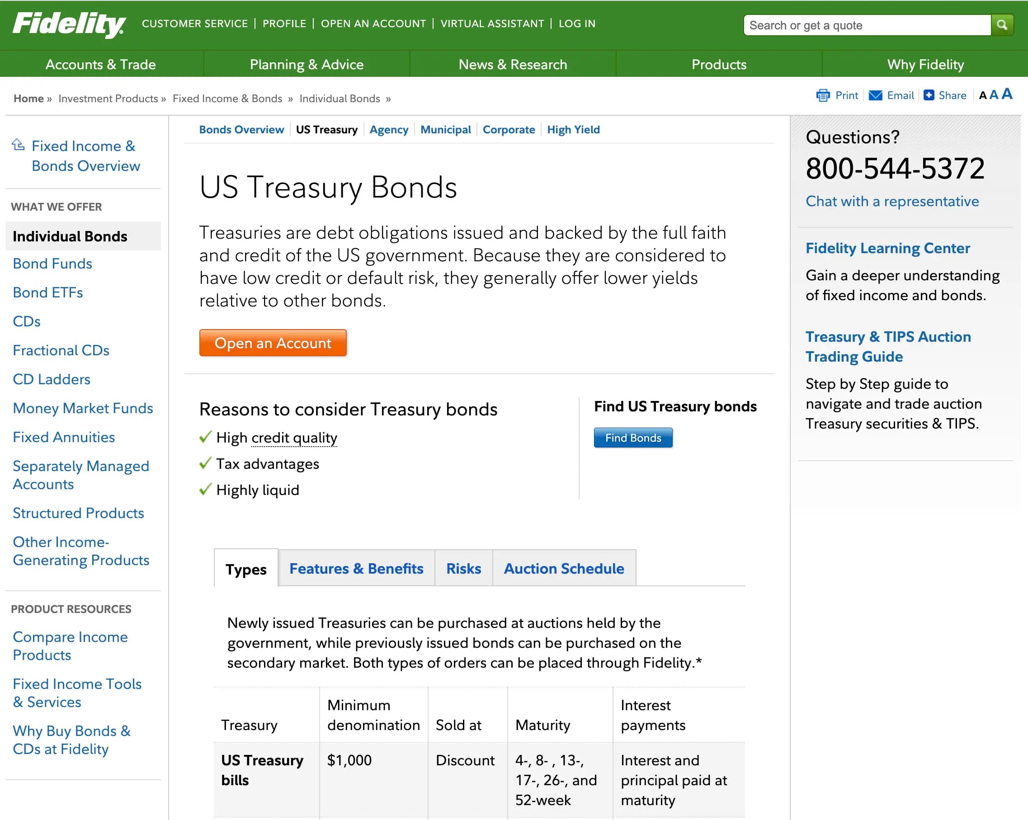Screen dimensions: 1028x820
Task: Click the Email envelope icon
Action: point(875,95)
